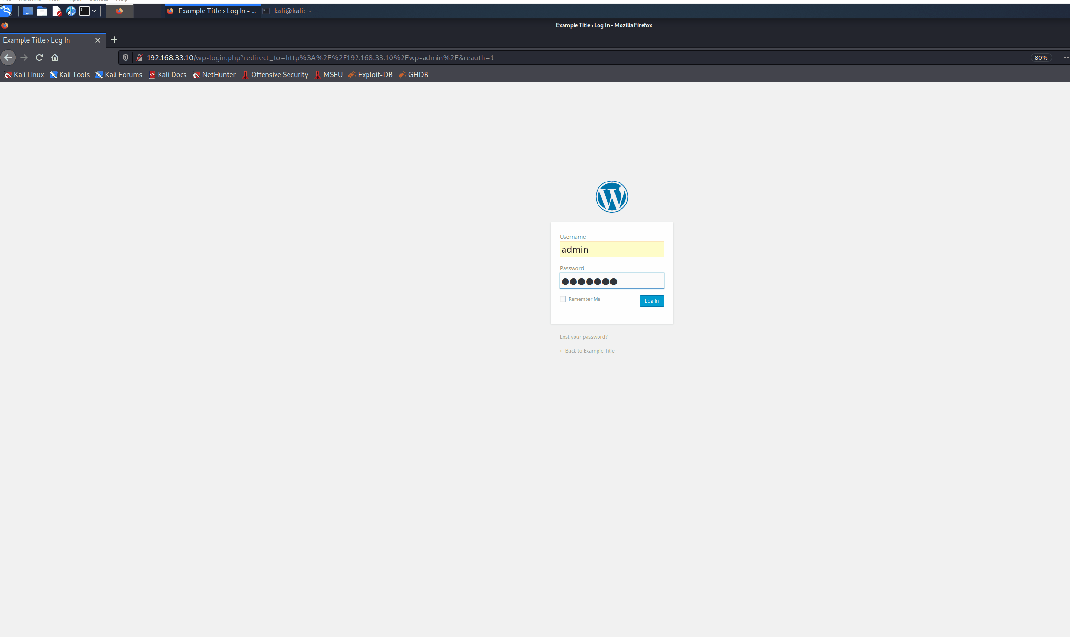Image resolution: width=1070 pixels, height=637 pixels.
Task: Enable the Remember Me checkbox
Action: point(563,299)
